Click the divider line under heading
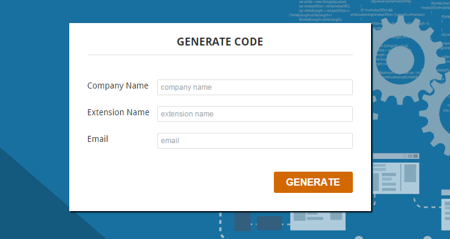Screen dimensions: 450x239 coord(220,55)
